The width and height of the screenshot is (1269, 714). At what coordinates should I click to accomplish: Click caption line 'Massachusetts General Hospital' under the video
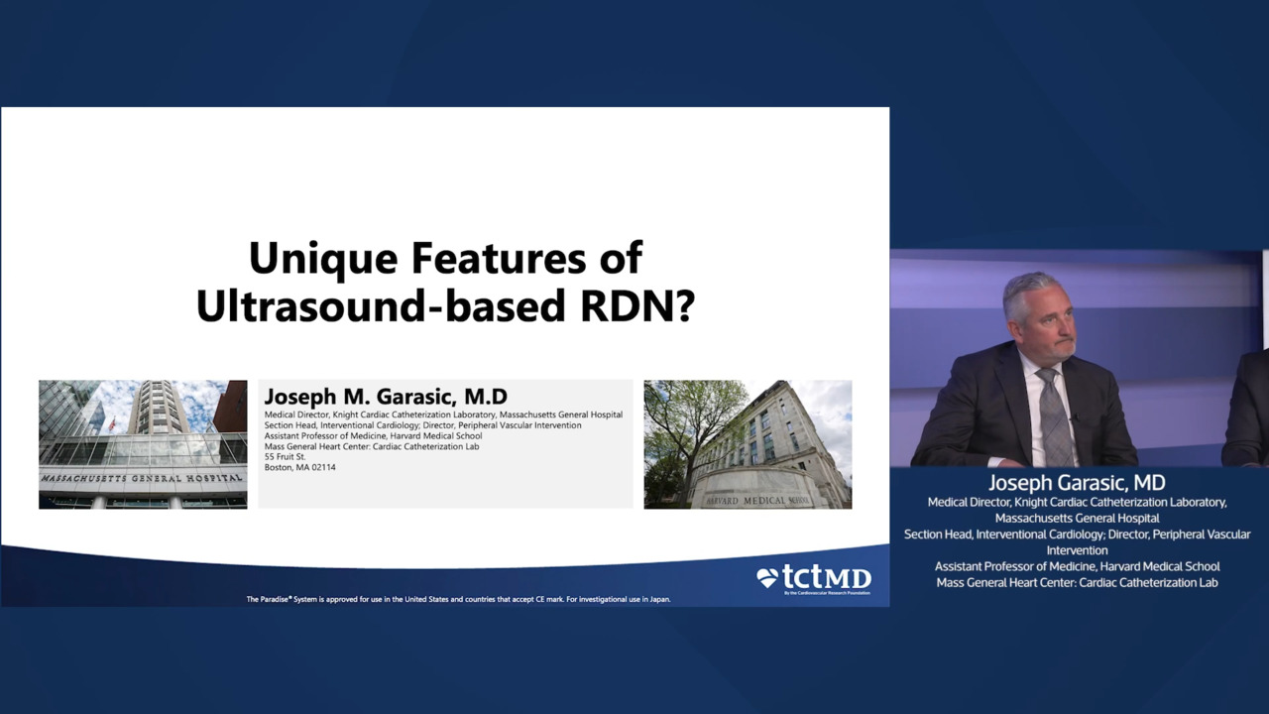tap(1077, 518)
